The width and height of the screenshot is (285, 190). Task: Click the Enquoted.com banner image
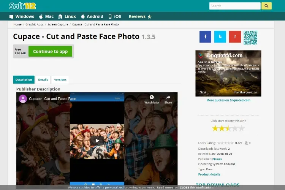228,73
